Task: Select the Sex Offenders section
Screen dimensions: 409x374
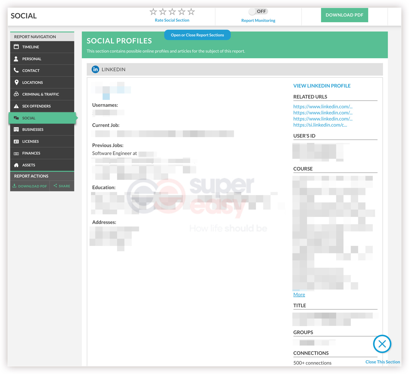Action: (x=42, y=106)
